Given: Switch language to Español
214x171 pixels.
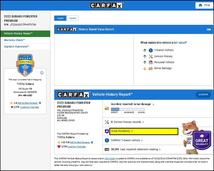Looking at the screenshot, I should pos(73,18).
